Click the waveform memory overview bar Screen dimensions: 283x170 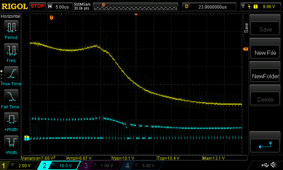pos(135,7)
